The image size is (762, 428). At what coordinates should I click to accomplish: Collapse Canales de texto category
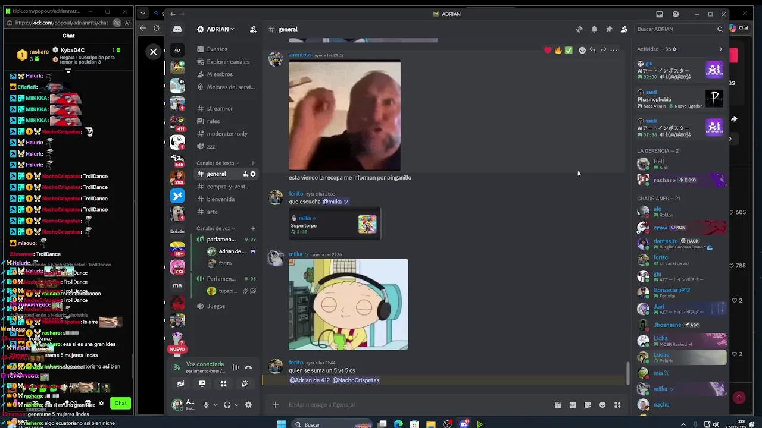click(218, 163)
